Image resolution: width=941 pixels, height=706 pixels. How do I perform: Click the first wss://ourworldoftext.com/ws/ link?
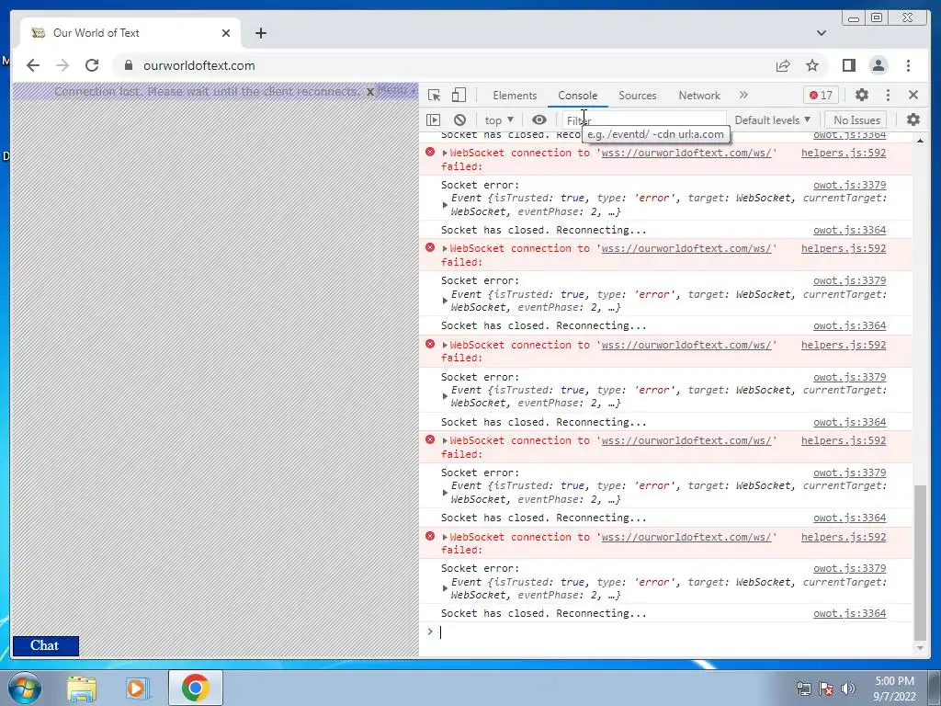686,153
